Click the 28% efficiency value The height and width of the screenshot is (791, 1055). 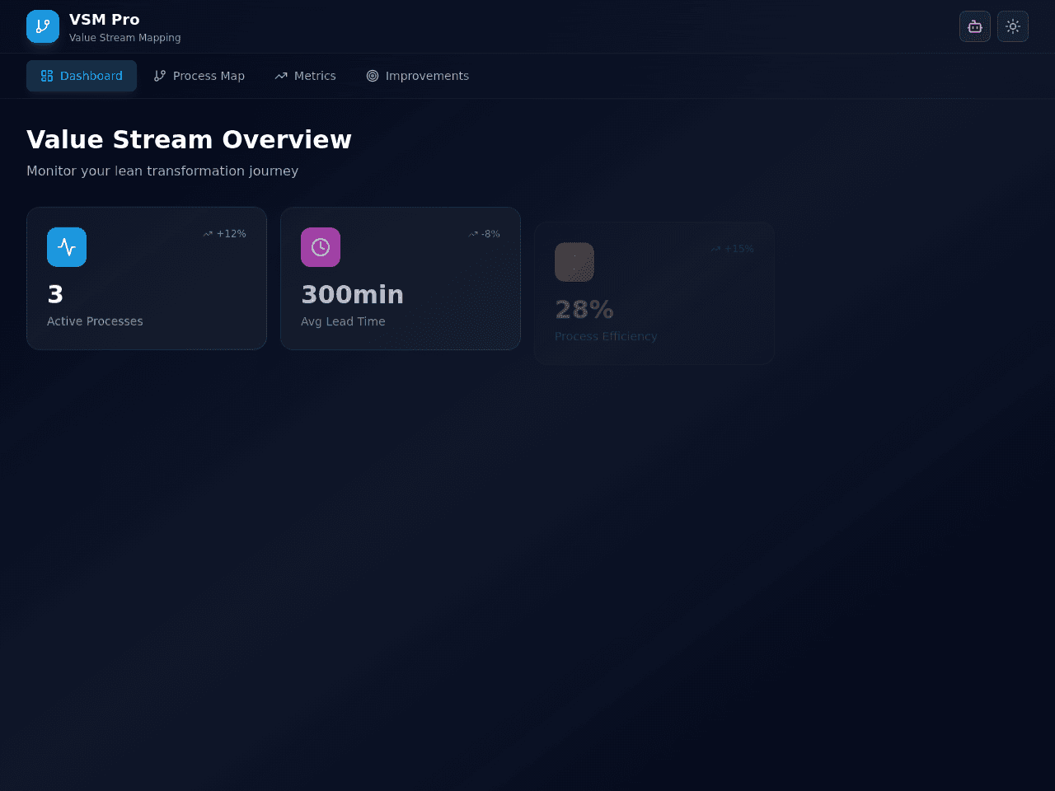(584, 309)
